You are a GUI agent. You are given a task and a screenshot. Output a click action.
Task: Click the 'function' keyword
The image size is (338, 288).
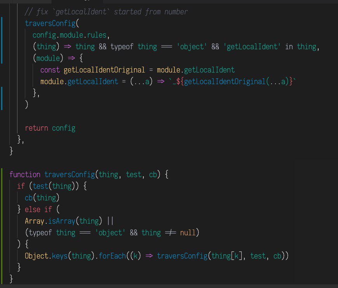click(x=25, y=174)
